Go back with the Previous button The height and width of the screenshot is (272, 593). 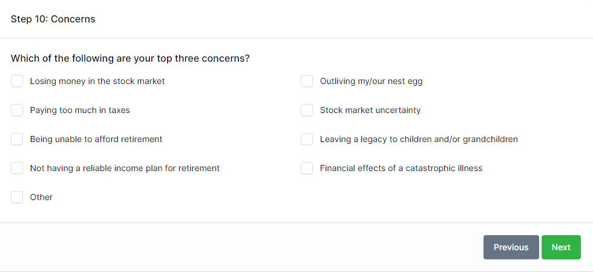511,247
